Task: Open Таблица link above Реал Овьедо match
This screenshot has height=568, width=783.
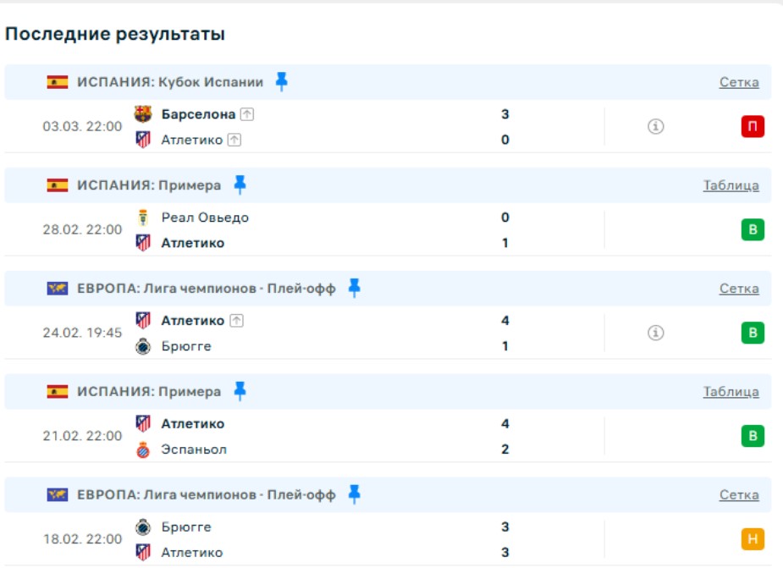Action: (x=731, y=185)
